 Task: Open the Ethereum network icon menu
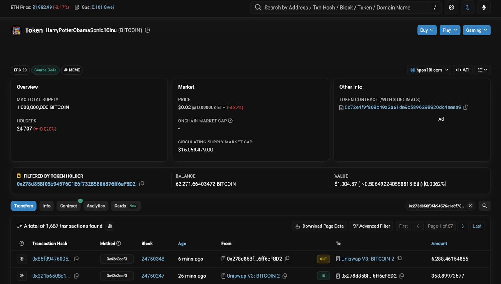[x=484, y=8]
